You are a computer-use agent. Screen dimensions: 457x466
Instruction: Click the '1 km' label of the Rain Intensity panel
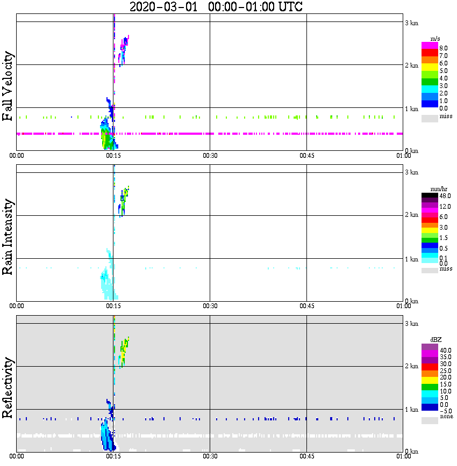412,259
